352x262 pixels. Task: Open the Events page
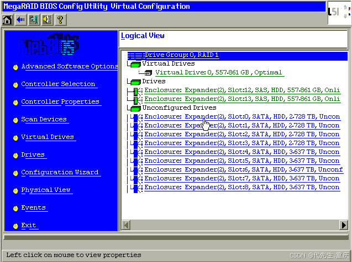34,208
